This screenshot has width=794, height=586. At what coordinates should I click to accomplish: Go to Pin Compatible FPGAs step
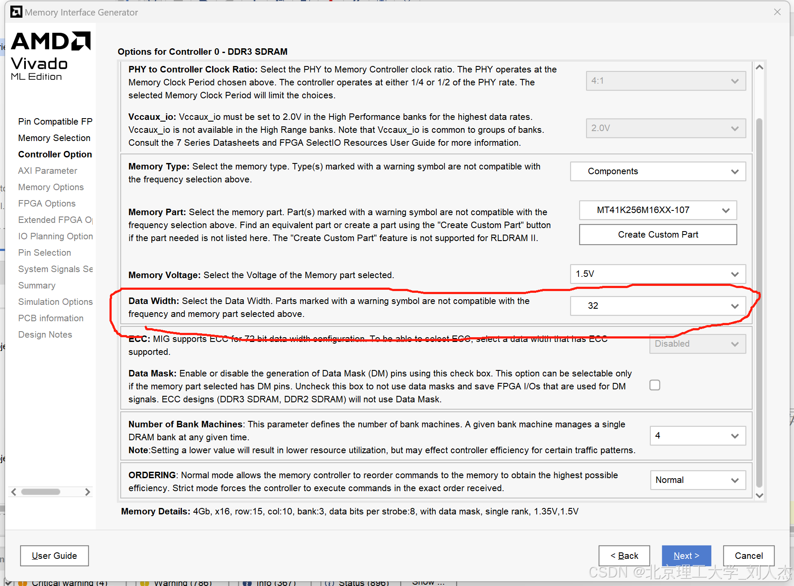pyautogui.click(x=55, y=122)
